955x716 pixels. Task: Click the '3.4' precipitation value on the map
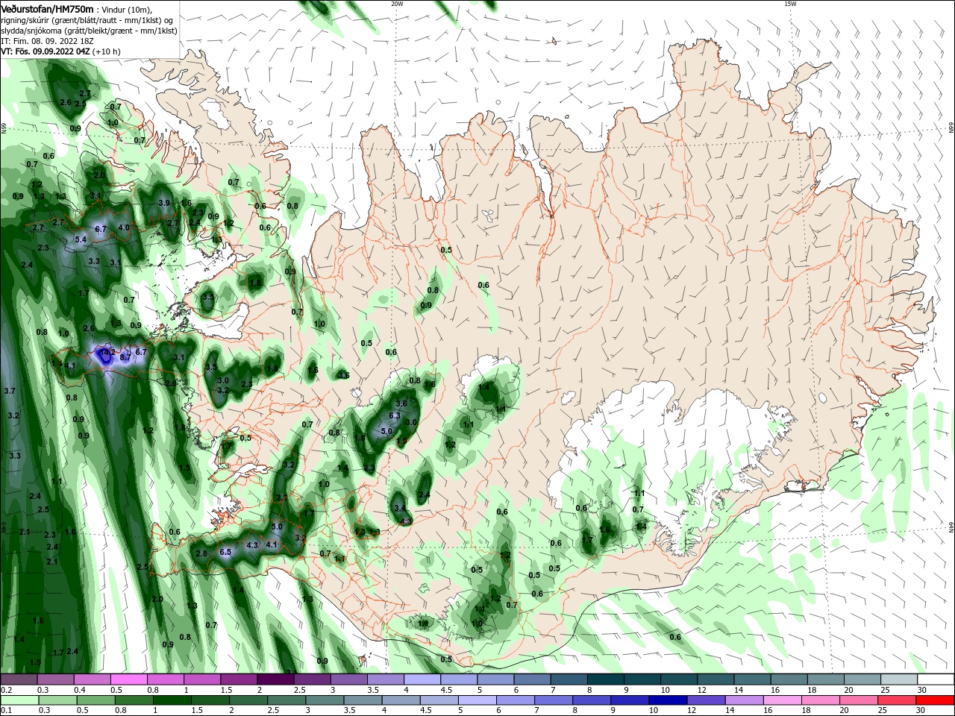pyautogui.click(x=400, y=508)
